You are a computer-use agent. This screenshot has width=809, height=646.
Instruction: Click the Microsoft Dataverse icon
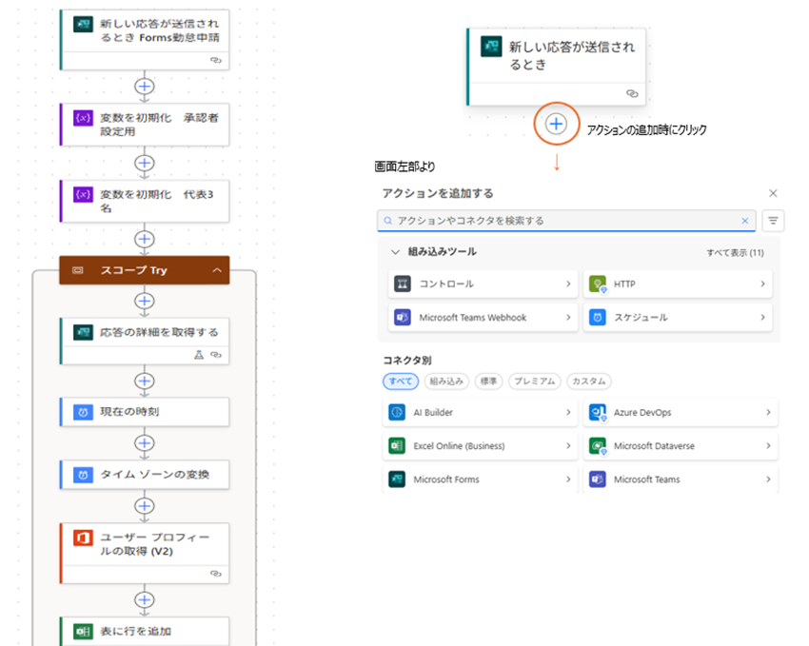pyautogui.click(x=598, y=446)
